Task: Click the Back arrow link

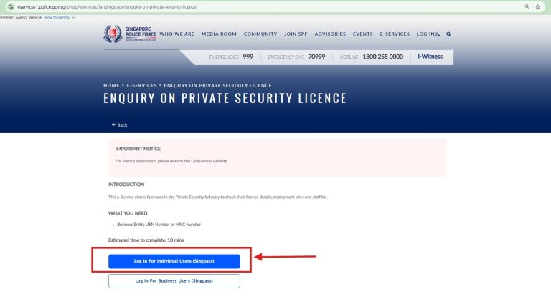Action: 120,124
